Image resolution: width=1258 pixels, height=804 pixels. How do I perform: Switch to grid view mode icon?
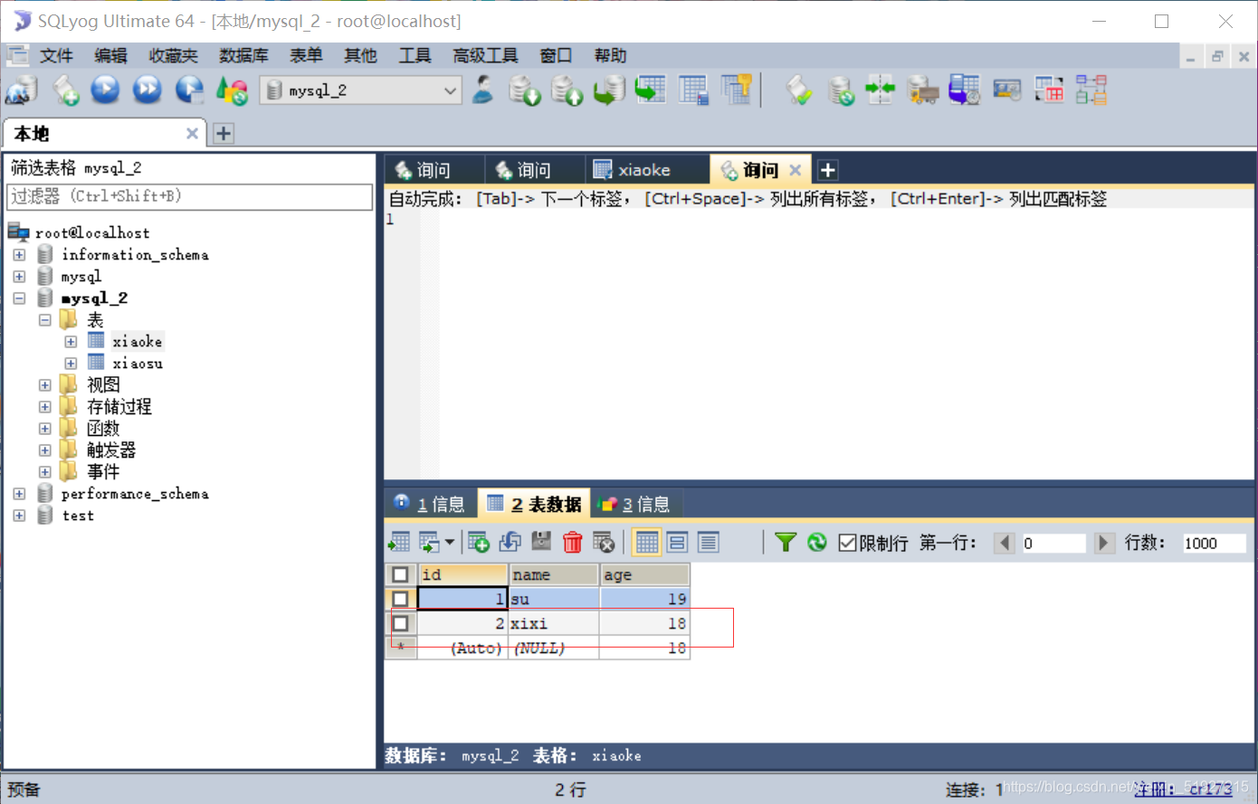tap(646, 542)
